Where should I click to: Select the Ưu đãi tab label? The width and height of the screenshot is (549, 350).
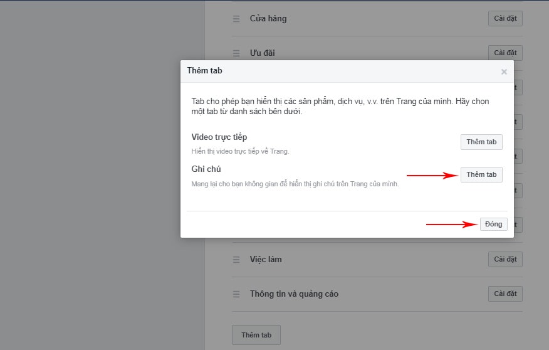pyautogui.click(x=262, y=53)
